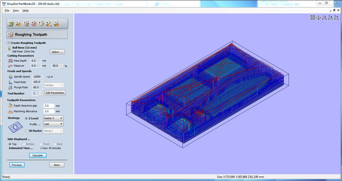Open the Help menu
342x181 pixels.
coord(25,11)
